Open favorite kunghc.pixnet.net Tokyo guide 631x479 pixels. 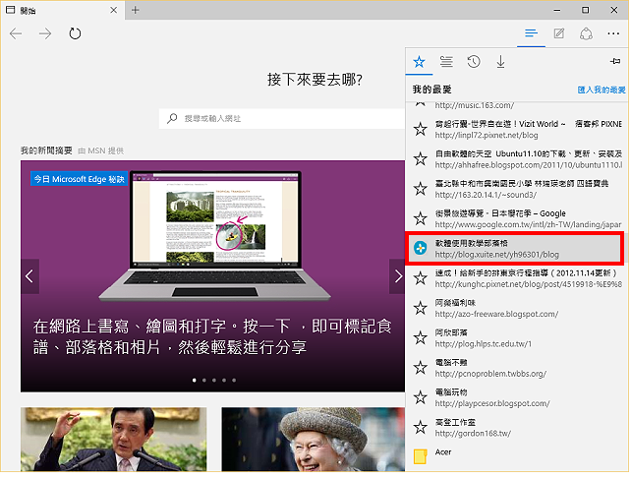(517, 278)
